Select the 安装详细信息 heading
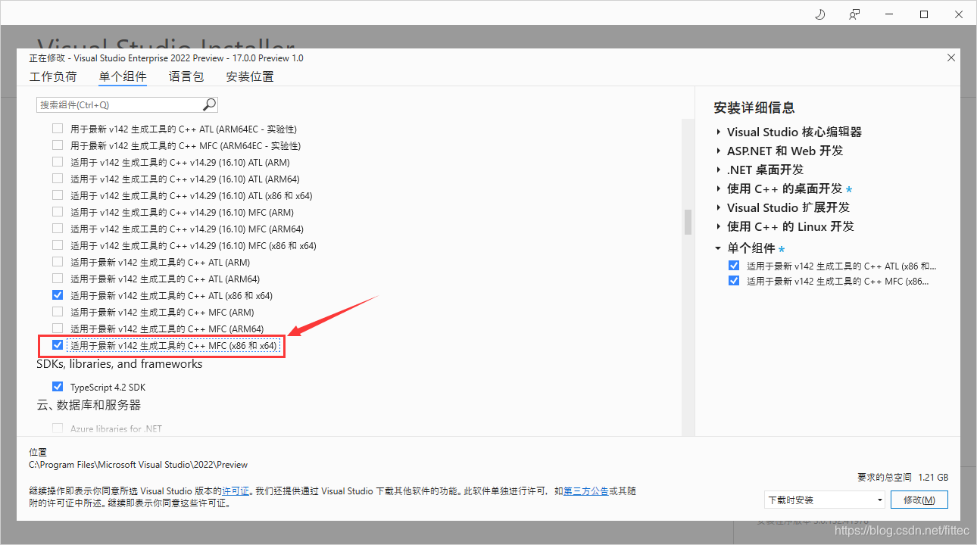This screenshot has height=545, width=977. pos(754,107)
